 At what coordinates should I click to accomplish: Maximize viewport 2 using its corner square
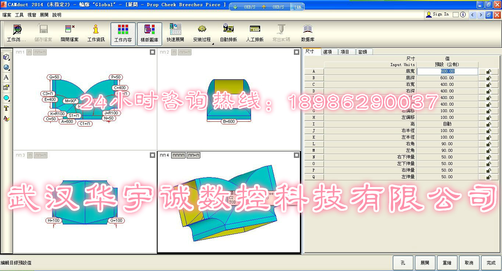tap(297, 52)
